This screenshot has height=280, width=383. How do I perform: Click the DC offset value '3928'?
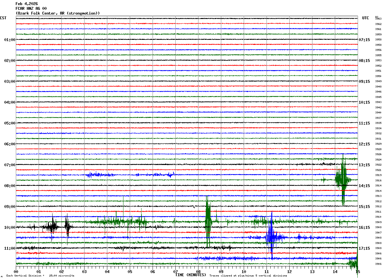378,149
